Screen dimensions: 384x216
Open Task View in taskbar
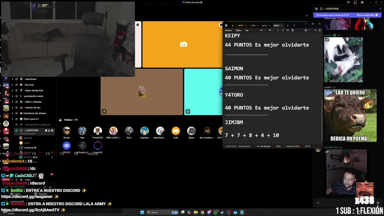click(182, 212)
